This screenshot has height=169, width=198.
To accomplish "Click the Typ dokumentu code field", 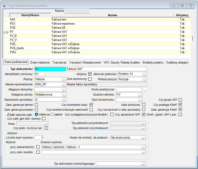I will (50, 69).
